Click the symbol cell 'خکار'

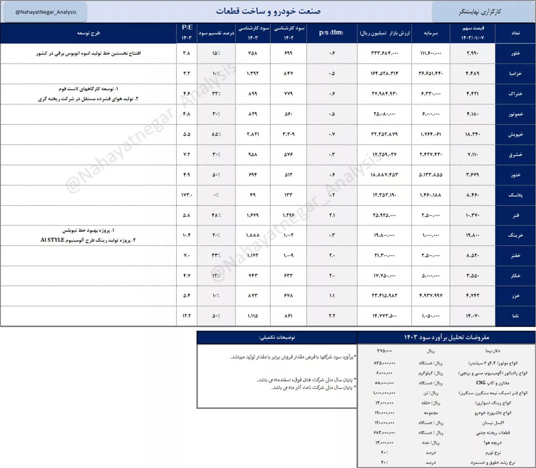click(x=515, y=276)
